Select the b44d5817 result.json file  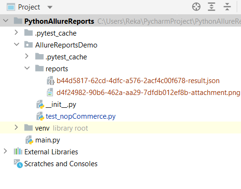click(x=138, y=81)
